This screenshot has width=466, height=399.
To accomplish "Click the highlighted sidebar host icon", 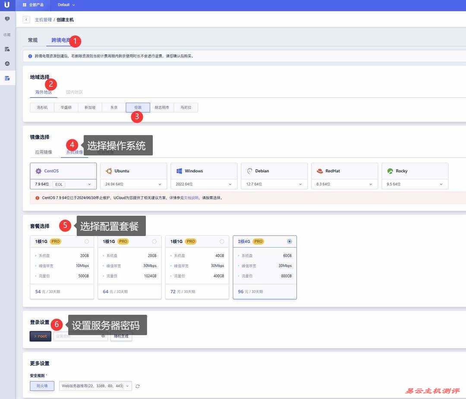I will (7, 78).
